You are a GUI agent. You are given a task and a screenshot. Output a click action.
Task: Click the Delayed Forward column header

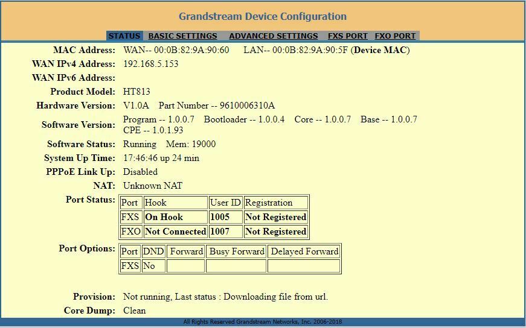(304, 251)
